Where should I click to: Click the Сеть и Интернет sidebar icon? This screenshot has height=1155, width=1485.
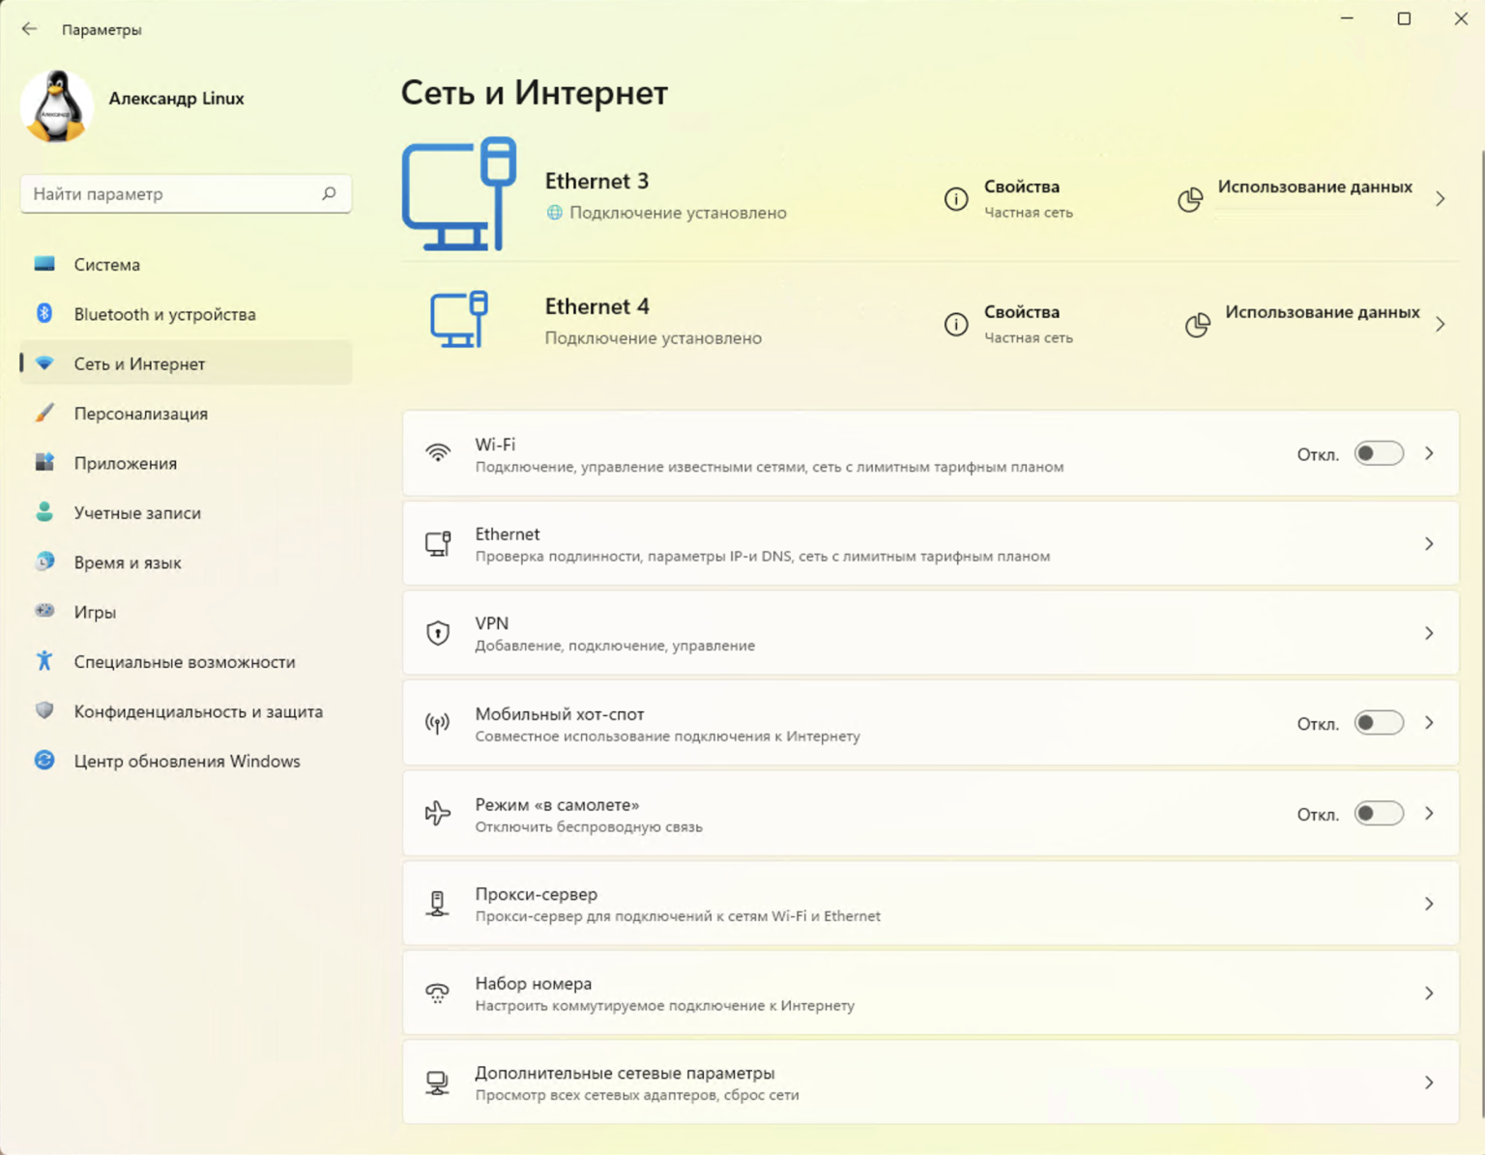pos(44,363)
